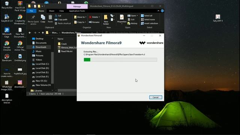Screen dimensions: 240x135
Task: Click Rename in the Organize group
Action: 94,22
